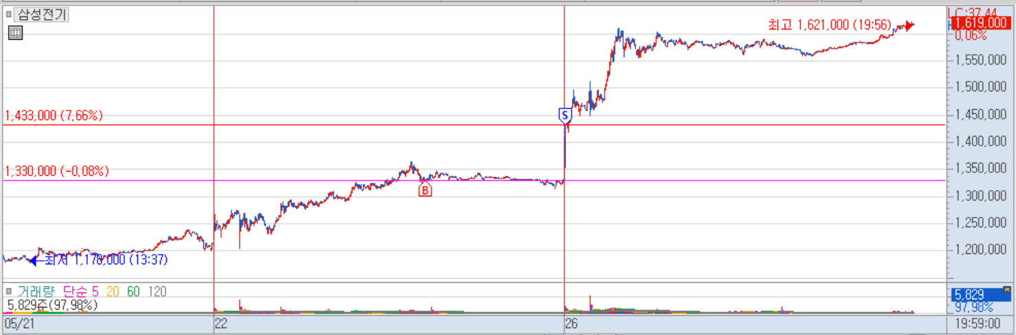Toggle the 단순 5 moving average

tap(80, 292)
